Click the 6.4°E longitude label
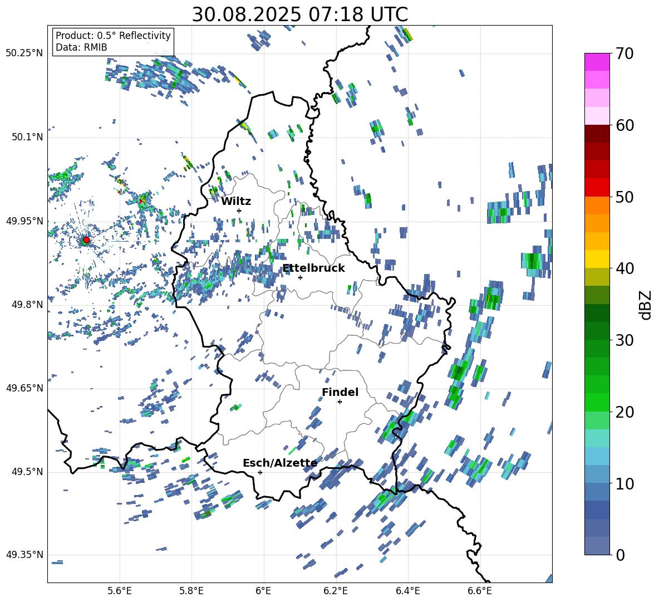 pyautogui.click(x=407, y=591)
